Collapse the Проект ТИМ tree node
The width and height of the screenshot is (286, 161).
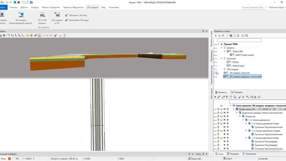pyautogui.click(x=219, y=44)
